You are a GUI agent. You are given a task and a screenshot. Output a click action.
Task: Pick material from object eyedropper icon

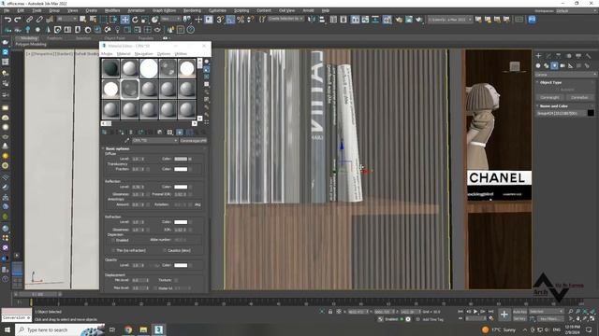[127, 141]
